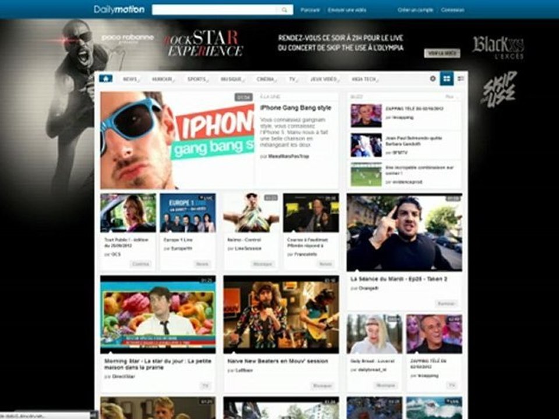Click the Rockstar Experience banner logo

204,44
